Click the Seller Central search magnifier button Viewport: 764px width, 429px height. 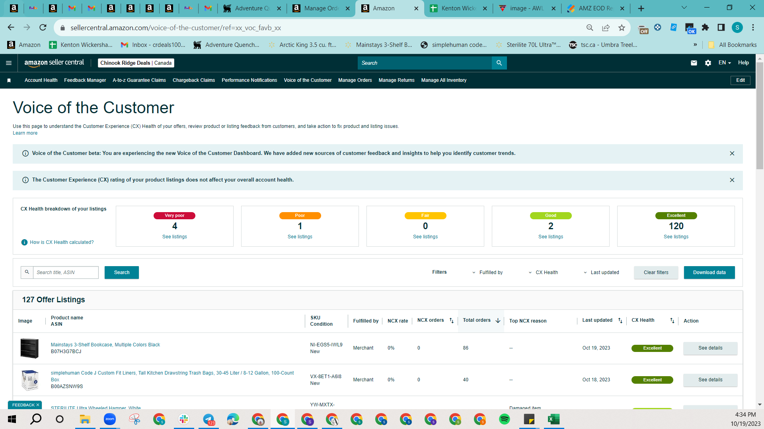[x=499, y=63]
